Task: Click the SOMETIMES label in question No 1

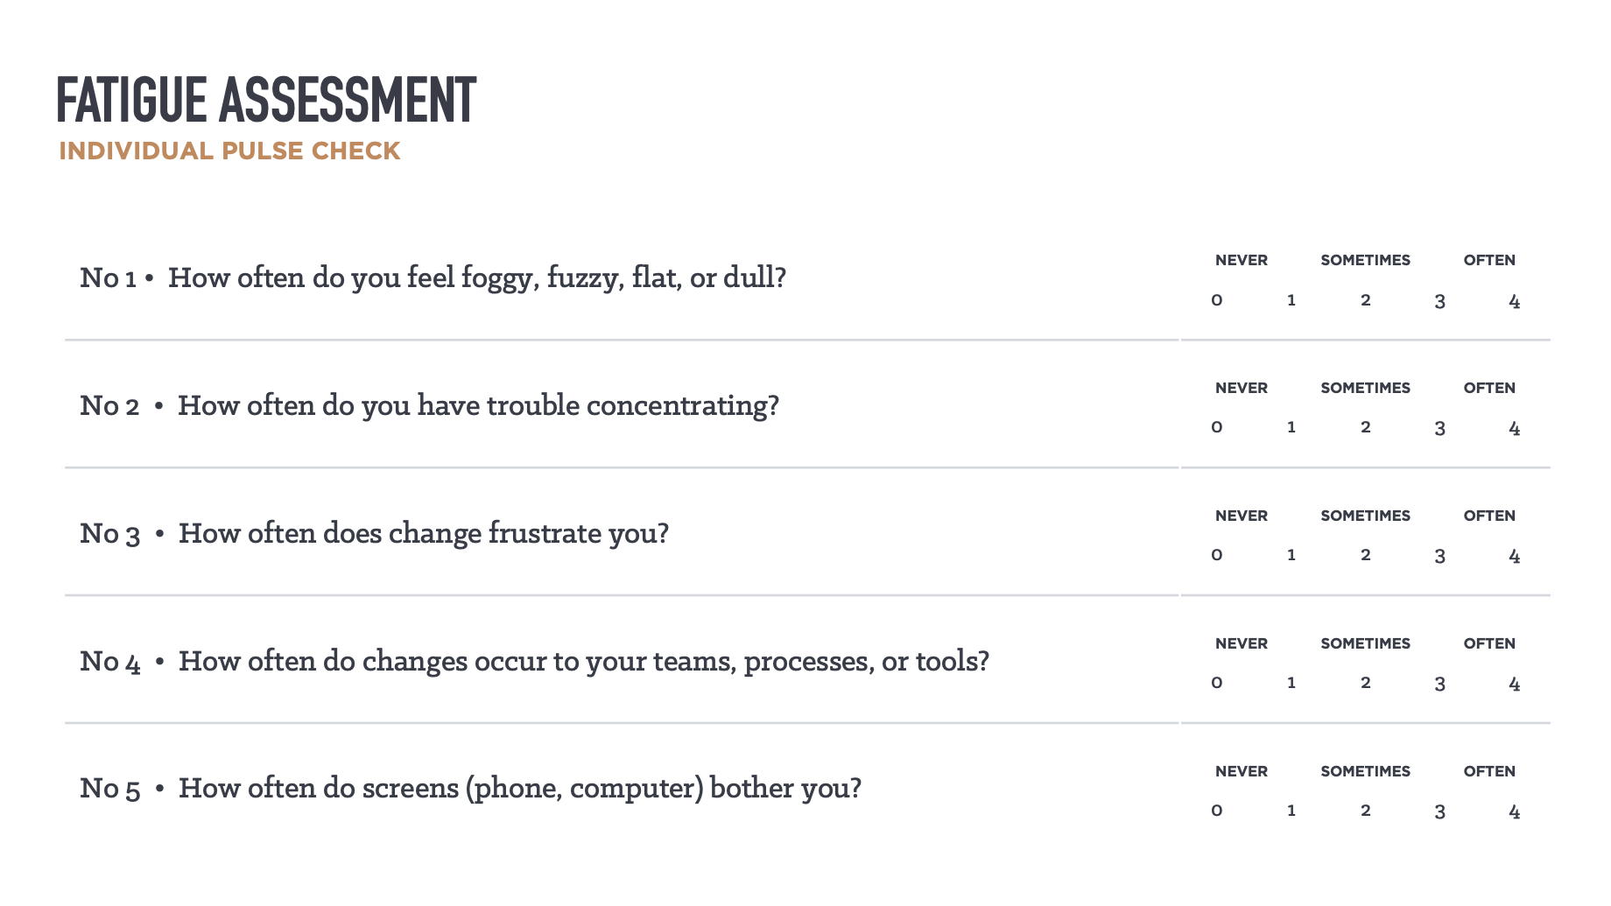Action: tap(1365, 260)
